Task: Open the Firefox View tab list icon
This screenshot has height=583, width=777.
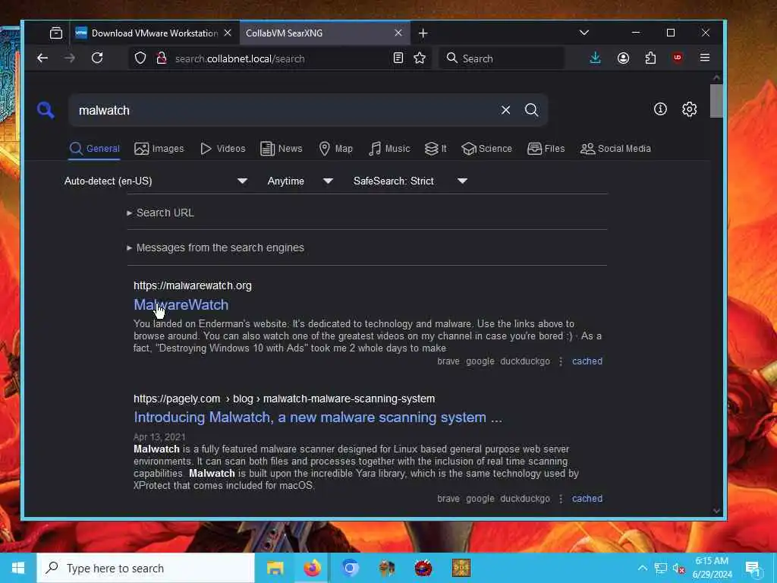Action: pyautogui.click(x=56, y=33)
